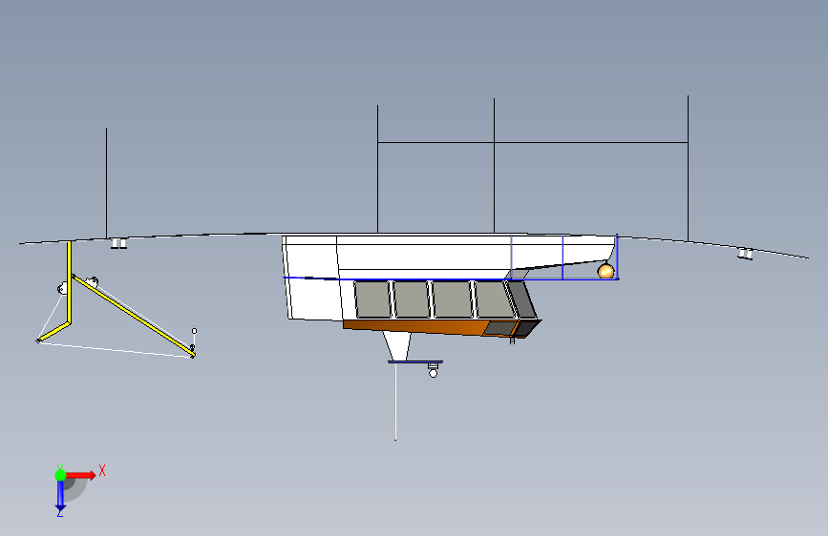Select the leftmost grey window panel
Screen dimensions: 828x536
[x=372, y=299]
